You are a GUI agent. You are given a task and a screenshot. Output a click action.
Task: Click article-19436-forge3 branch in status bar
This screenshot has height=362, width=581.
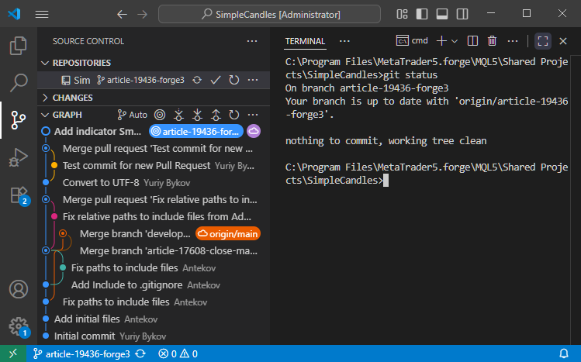(81, 353)
